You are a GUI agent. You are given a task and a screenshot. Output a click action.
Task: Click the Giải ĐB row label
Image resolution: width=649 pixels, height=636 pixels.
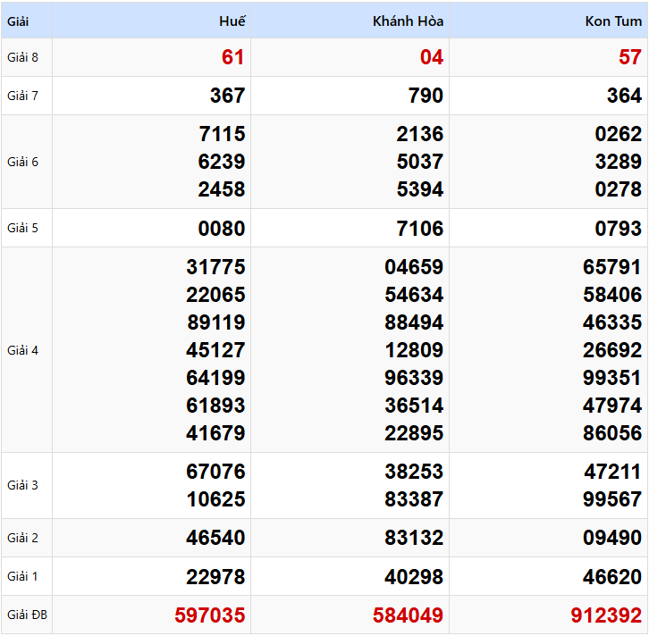point(27,615)
